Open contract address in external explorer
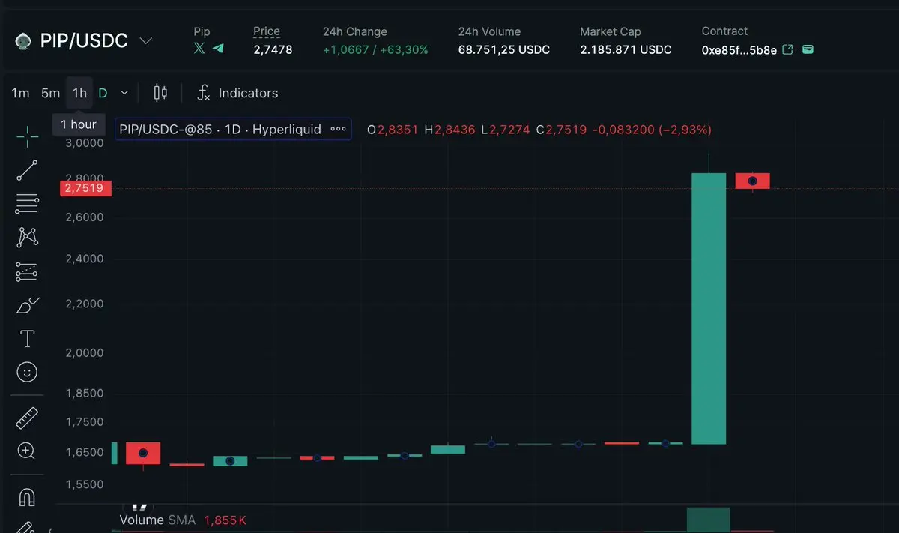Image resolution: width=899 pixels, height=533 pixels. [787, 49]
